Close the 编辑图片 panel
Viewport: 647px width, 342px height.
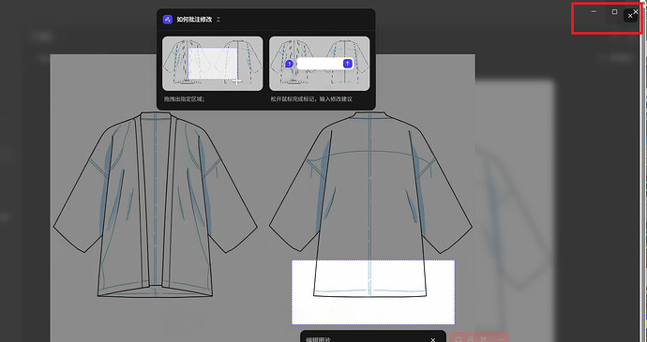[x=433, y=339]
